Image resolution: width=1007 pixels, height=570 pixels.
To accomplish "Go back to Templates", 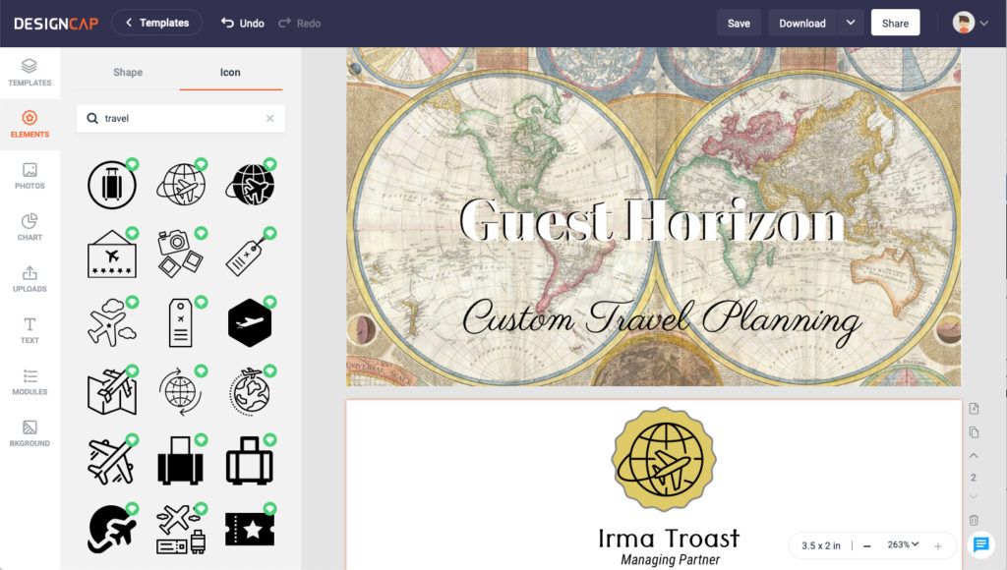I will click(156, 23).
